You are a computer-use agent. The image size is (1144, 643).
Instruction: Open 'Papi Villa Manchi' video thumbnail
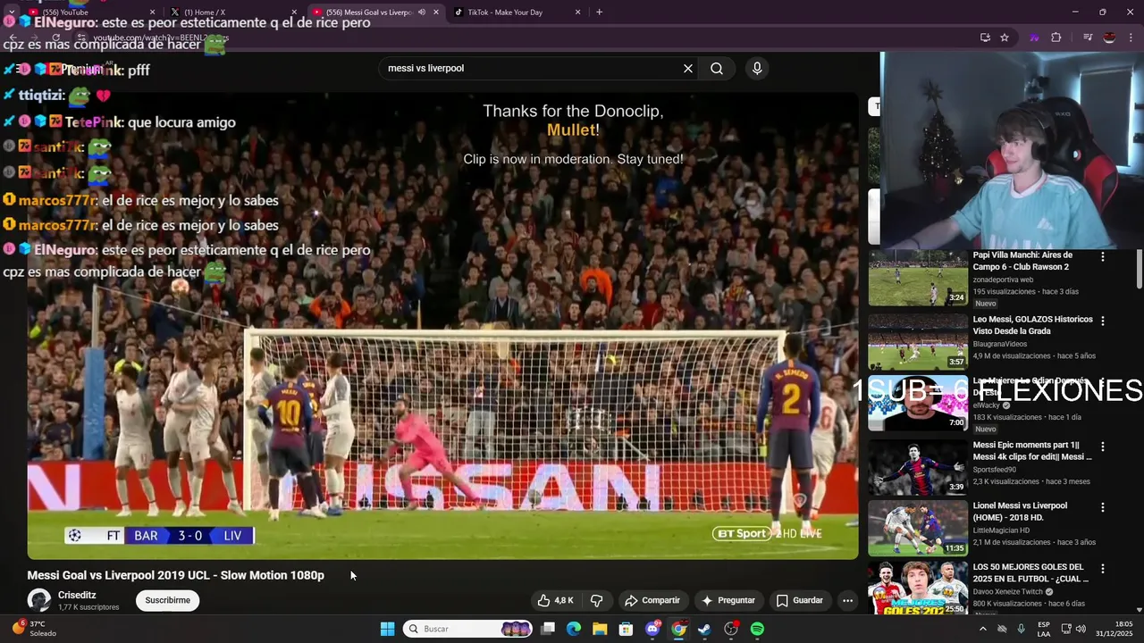(x=918, y=278)
